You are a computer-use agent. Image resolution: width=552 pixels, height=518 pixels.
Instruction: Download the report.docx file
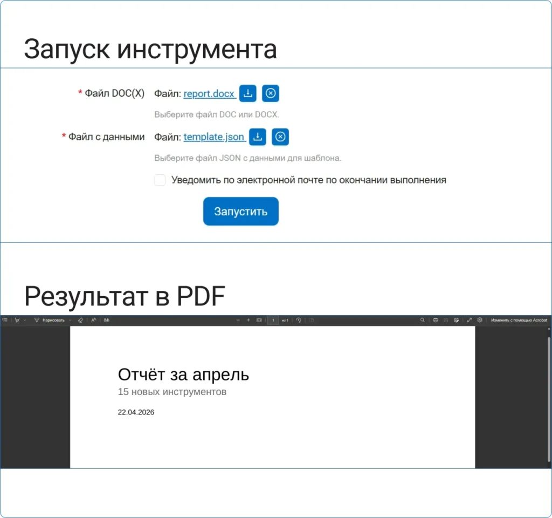248,93
